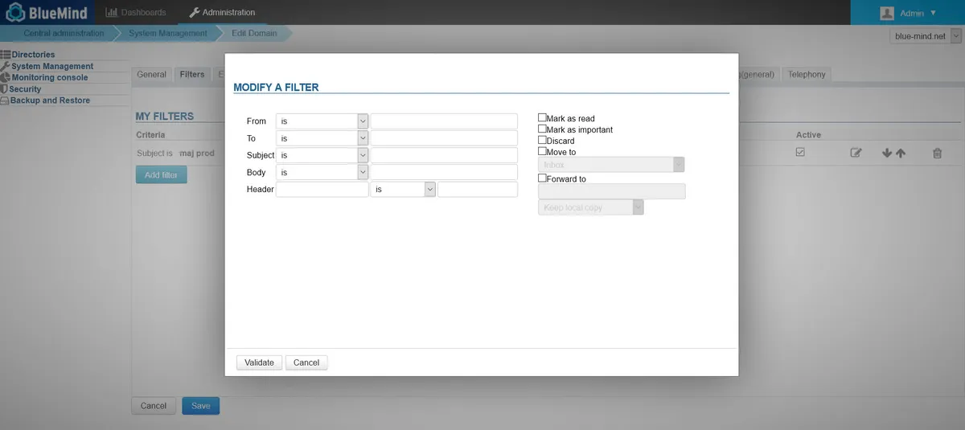This screenshot has width=965, height=430.
Task: Focus the Body value input field
Action: 444,172
